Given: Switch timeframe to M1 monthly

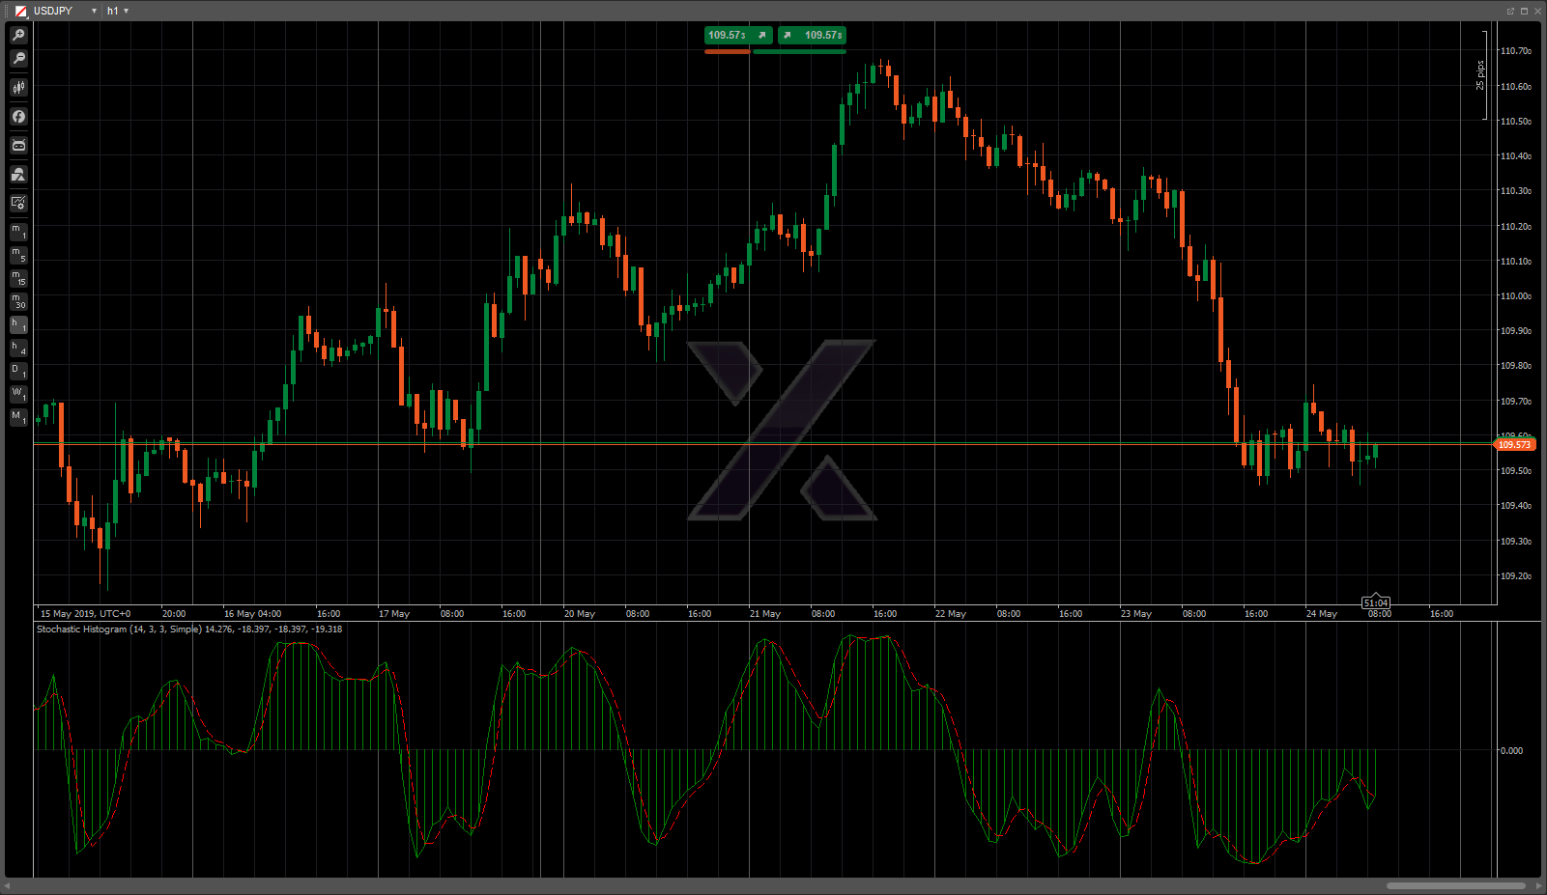Looking at the screenshot, I should click(x=18, y=417).
